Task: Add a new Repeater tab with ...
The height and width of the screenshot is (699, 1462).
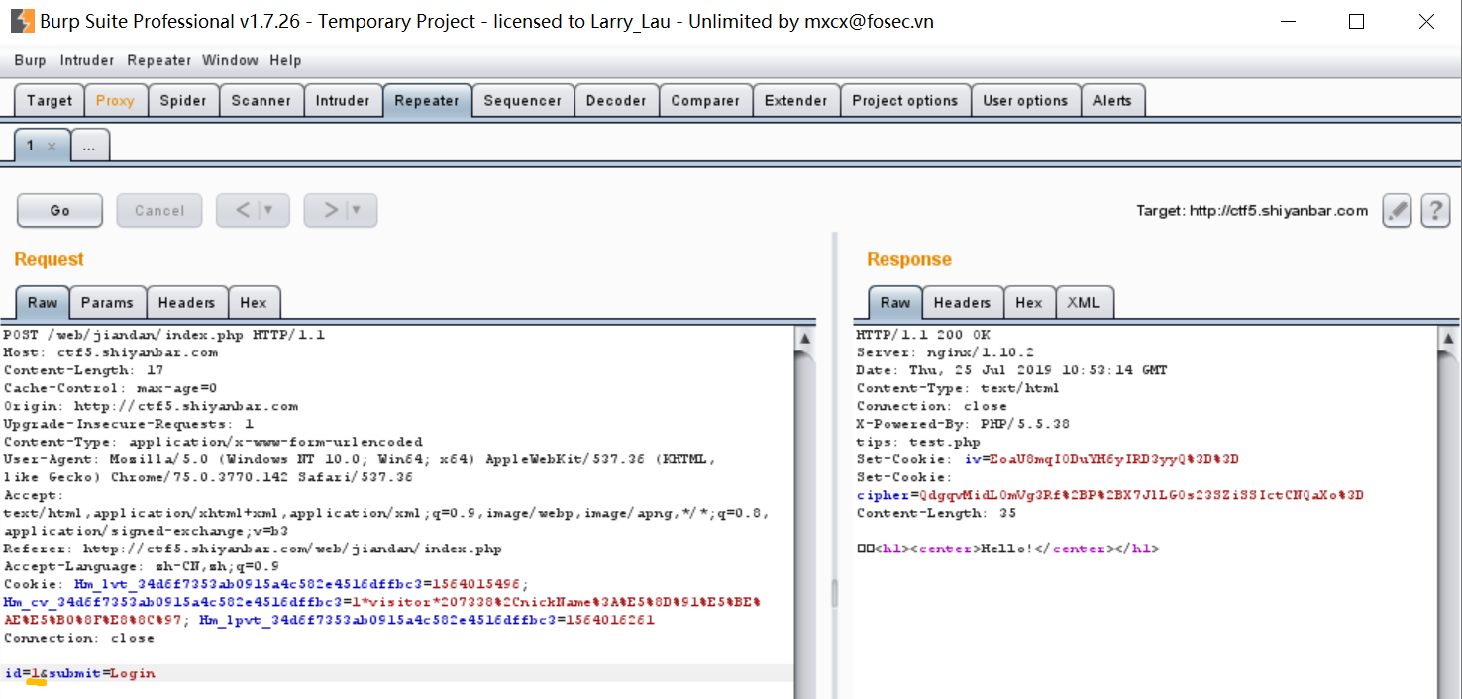Action: (89, 146)
